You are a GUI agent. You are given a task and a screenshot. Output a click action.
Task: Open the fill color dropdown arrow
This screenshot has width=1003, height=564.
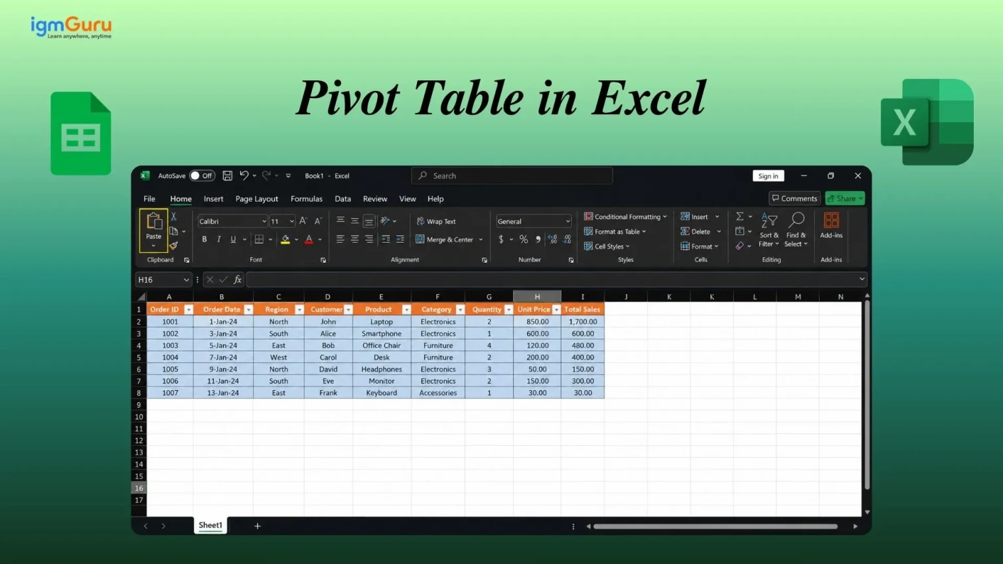[296, 240]
